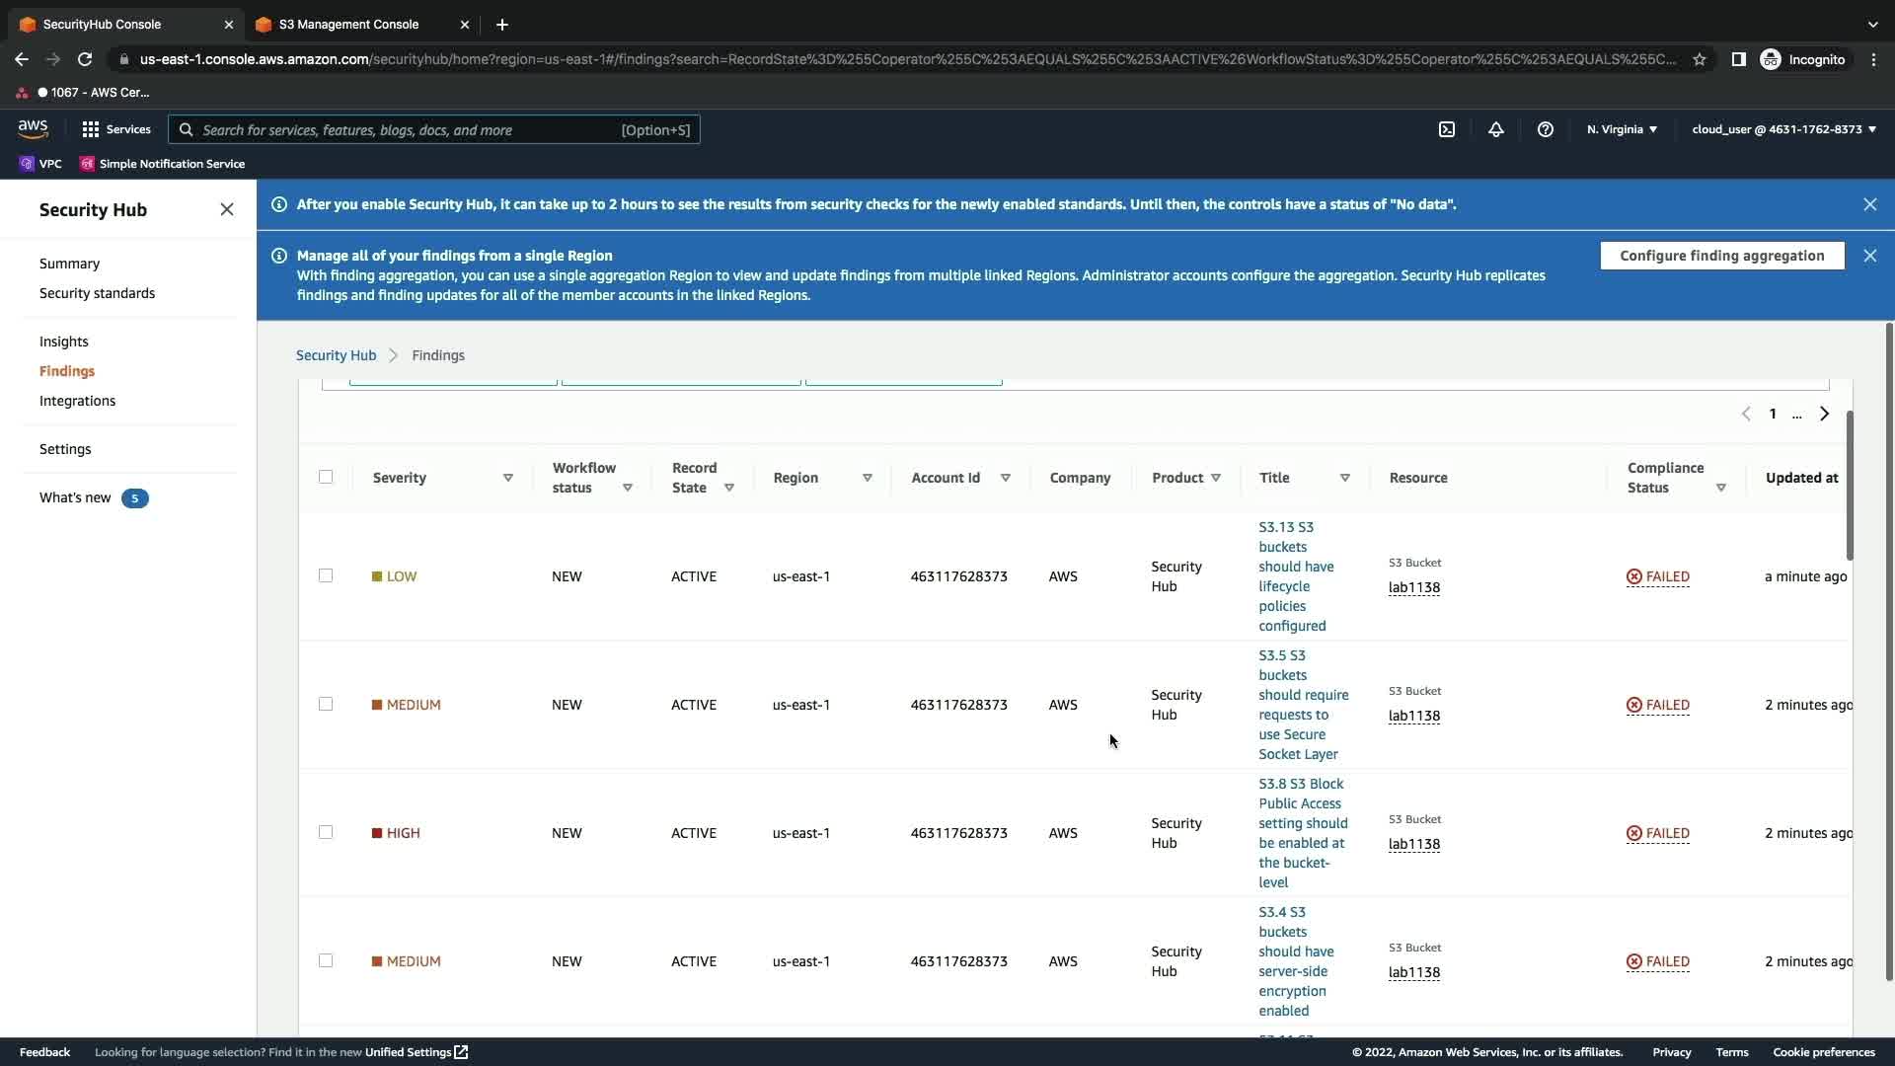Open VPC shortcut in favorites bar

click(40, 164)
